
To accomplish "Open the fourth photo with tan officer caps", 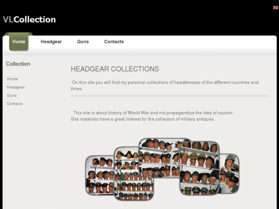I will 200,168.
